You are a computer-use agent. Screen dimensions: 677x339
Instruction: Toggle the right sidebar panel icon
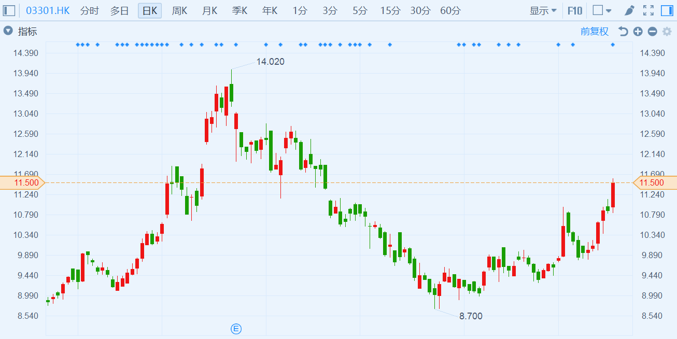coord(667,10)
